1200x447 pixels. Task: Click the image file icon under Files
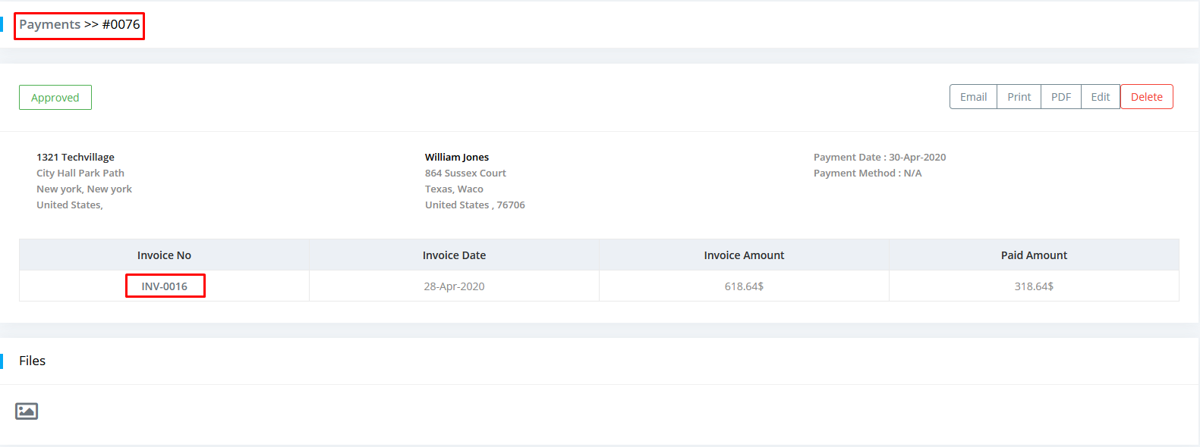27,411
